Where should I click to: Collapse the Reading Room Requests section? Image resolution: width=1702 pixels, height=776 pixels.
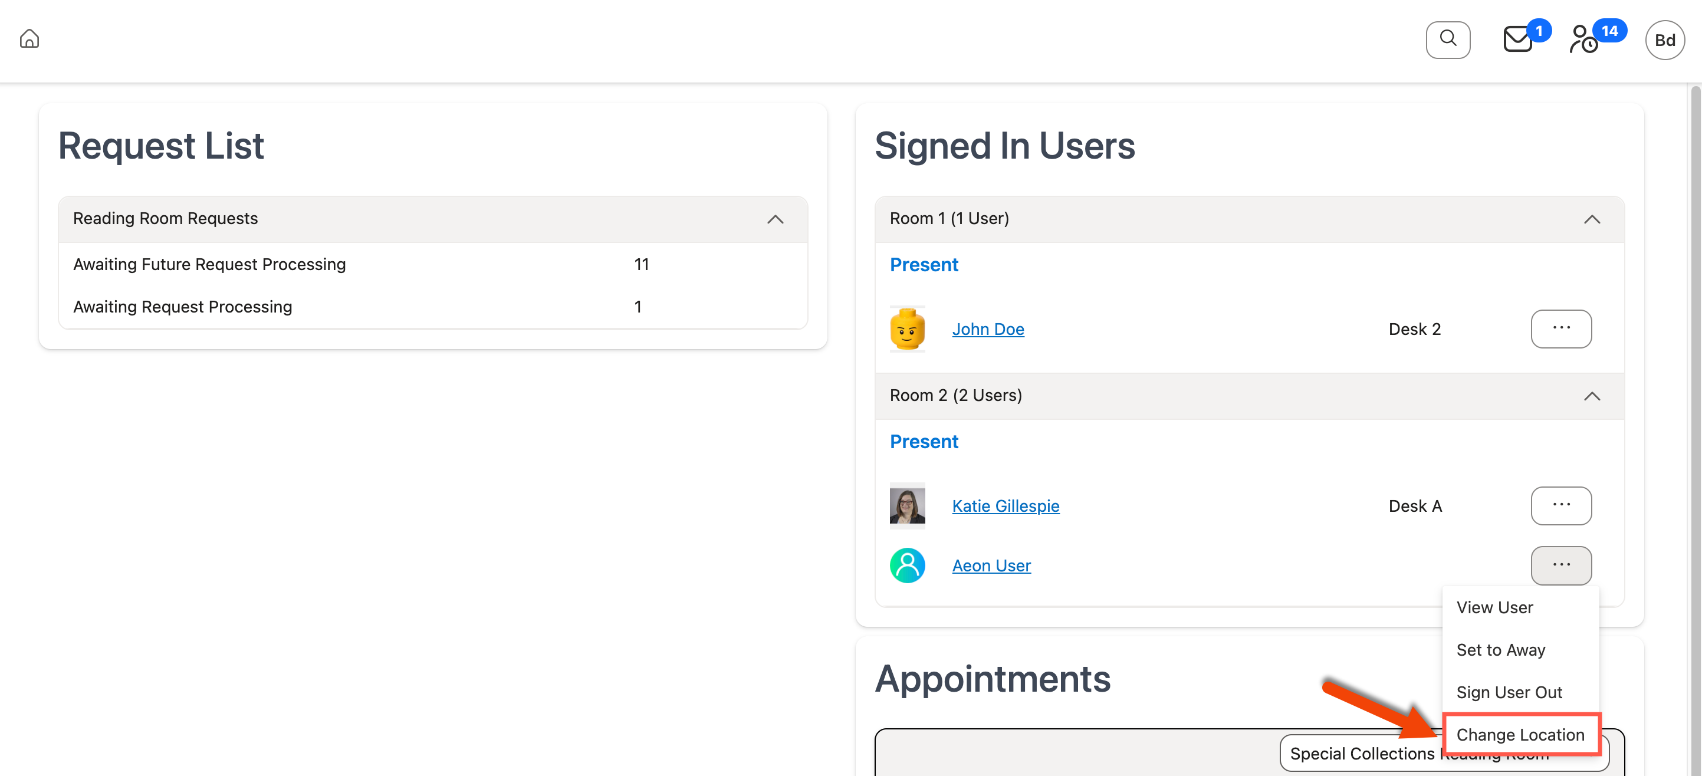pos(775,219)
